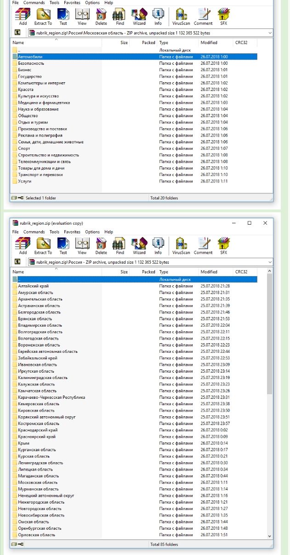290x555 pixels.
Task: Open the Comment tool in lower window toolbar
Action: pyautogui.click(x=203, y=246)
